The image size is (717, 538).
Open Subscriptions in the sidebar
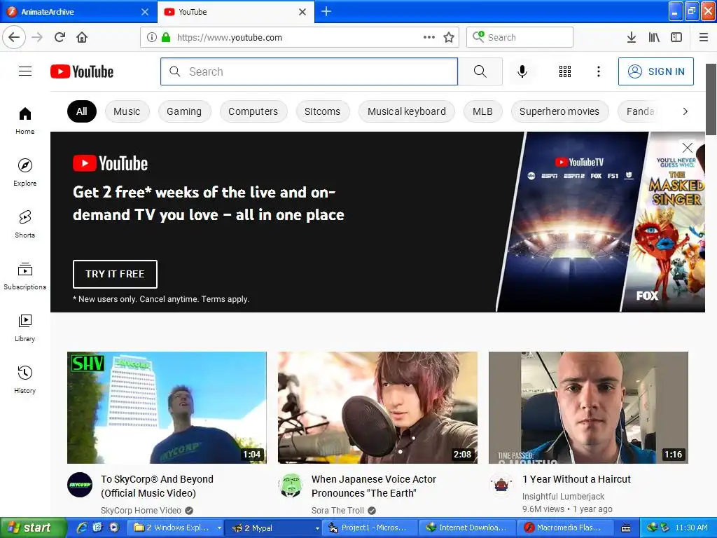pos(25,276)
